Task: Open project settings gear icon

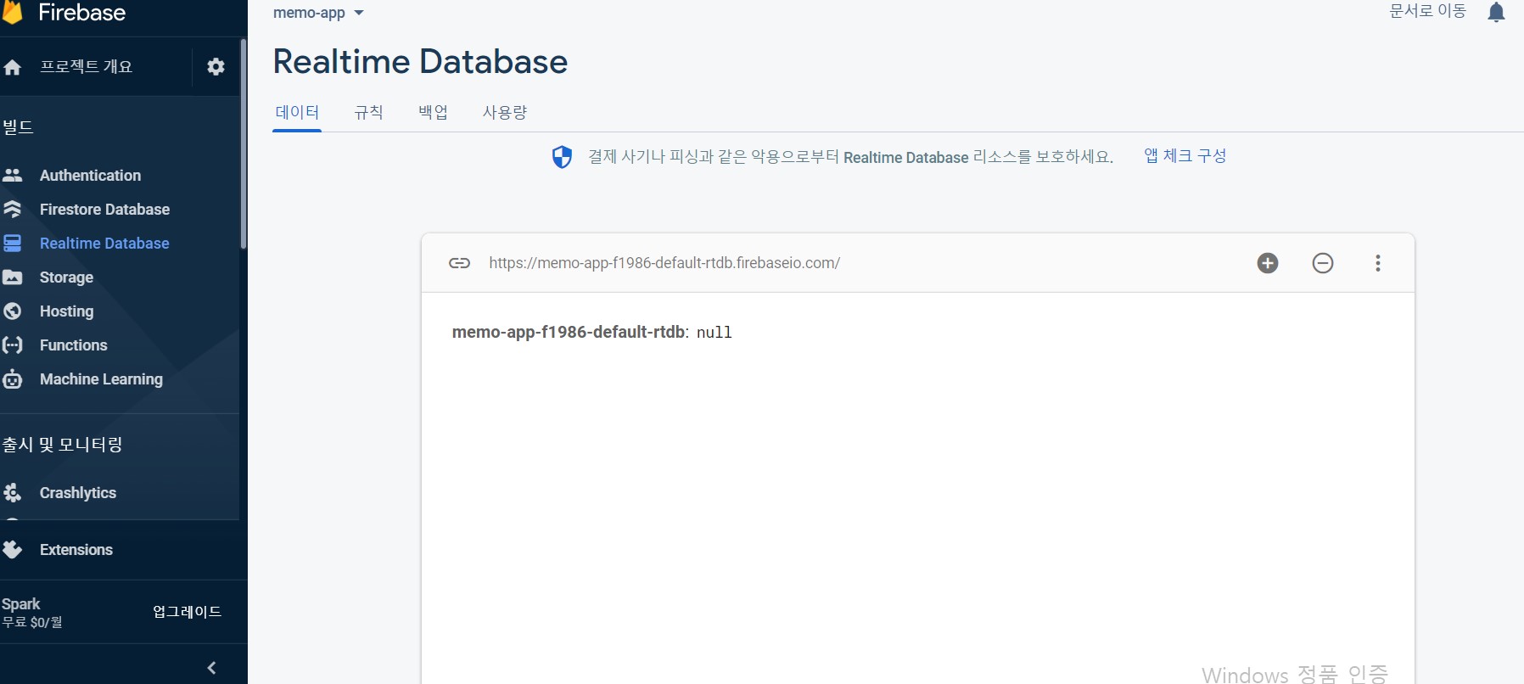Action: tap(216, 66)
